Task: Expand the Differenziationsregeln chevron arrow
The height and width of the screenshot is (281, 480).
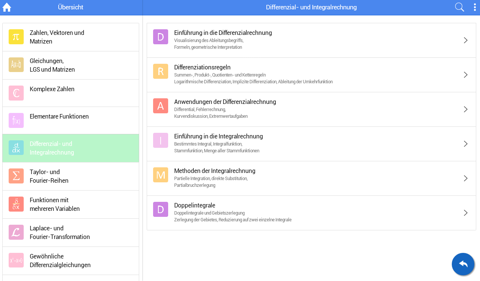Action: tap(465, 75)
